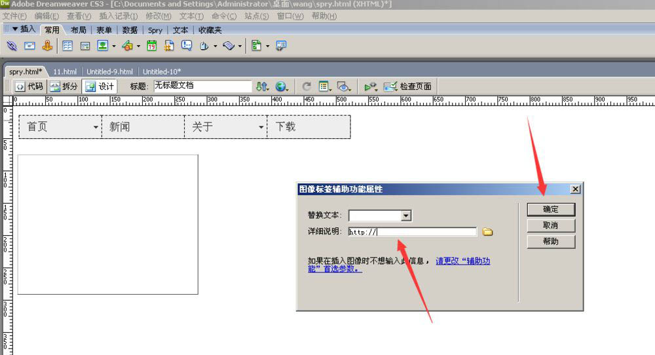
Task: Click the Validate Markup icon
Action: (371, 86)
